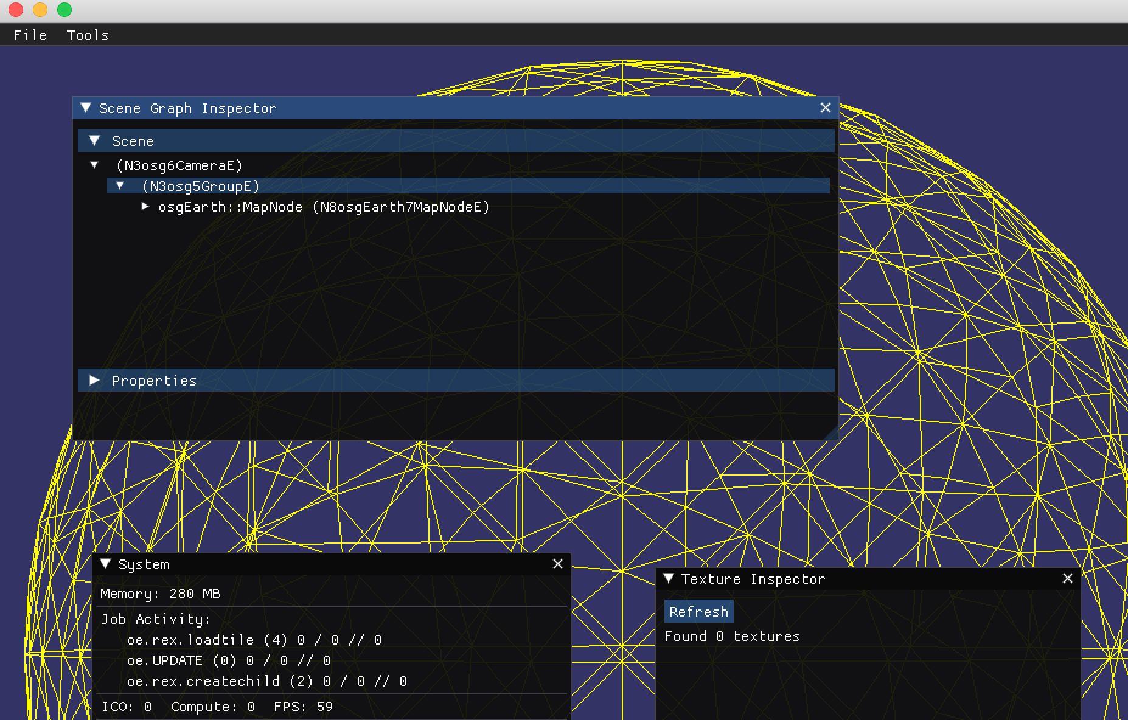Screen dimensions: 1128x720
Task: Collapse the N3osg6CameraE tree node
Action: [x=94, y=165]
